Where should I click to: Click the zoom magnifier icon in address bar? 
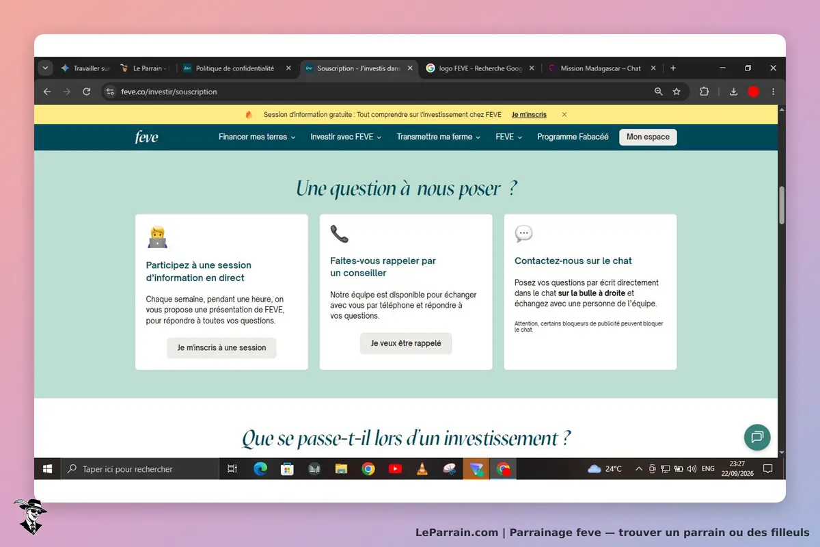tap(659, 92)
